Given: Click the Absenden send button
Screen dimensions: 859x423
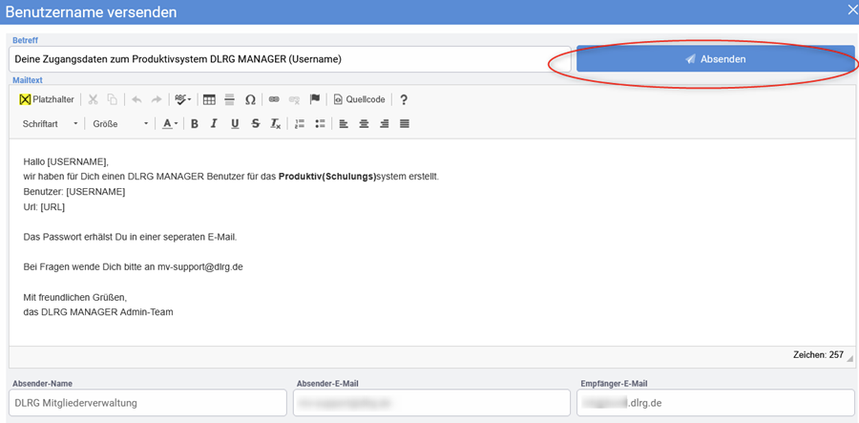Looking at the screenshot, I should coord(716,58).
